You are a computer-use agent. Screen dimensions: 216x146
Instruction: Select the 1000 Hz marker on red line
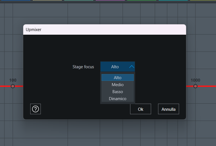(195, 86)
